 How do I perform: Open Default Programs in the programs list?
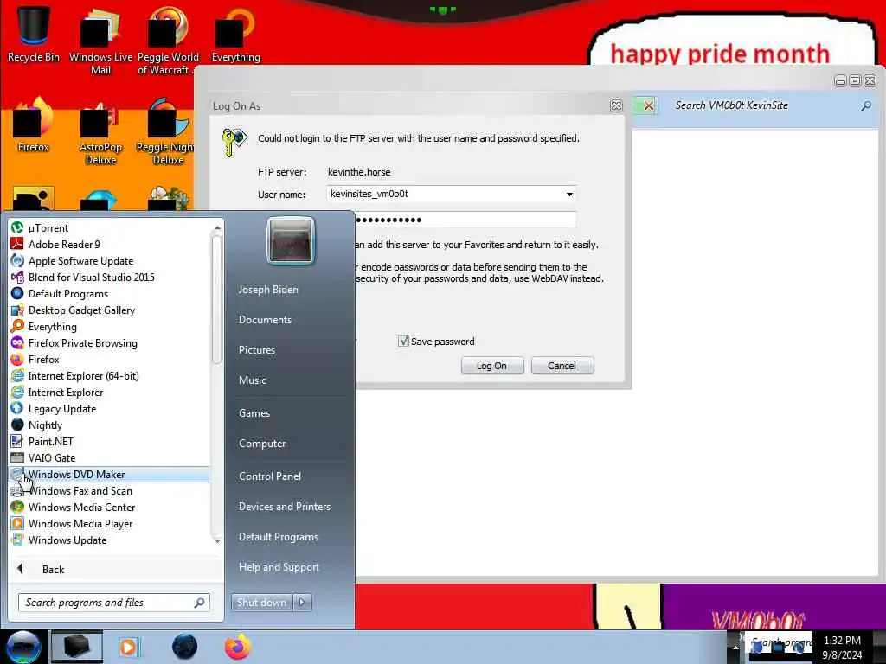(109, 294)
